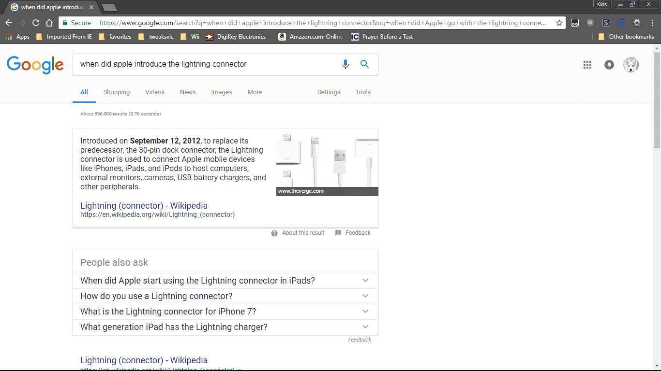Open featured snippet Lightning (connector) Wikipedia link

[144, 206]
